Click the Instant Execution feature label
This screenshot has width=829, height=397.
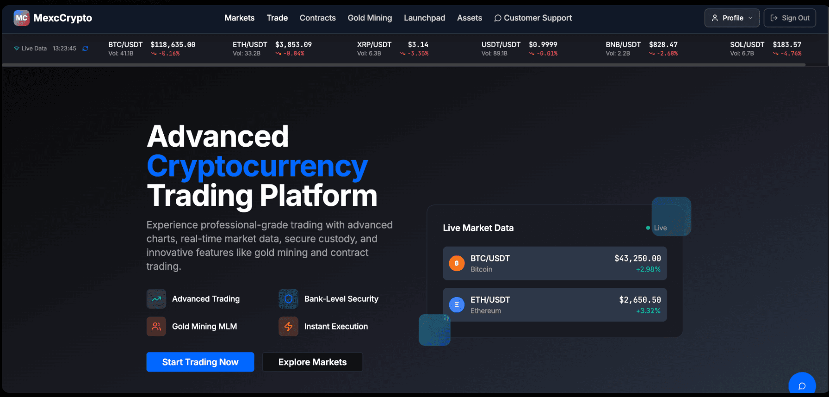pos(336,327)
